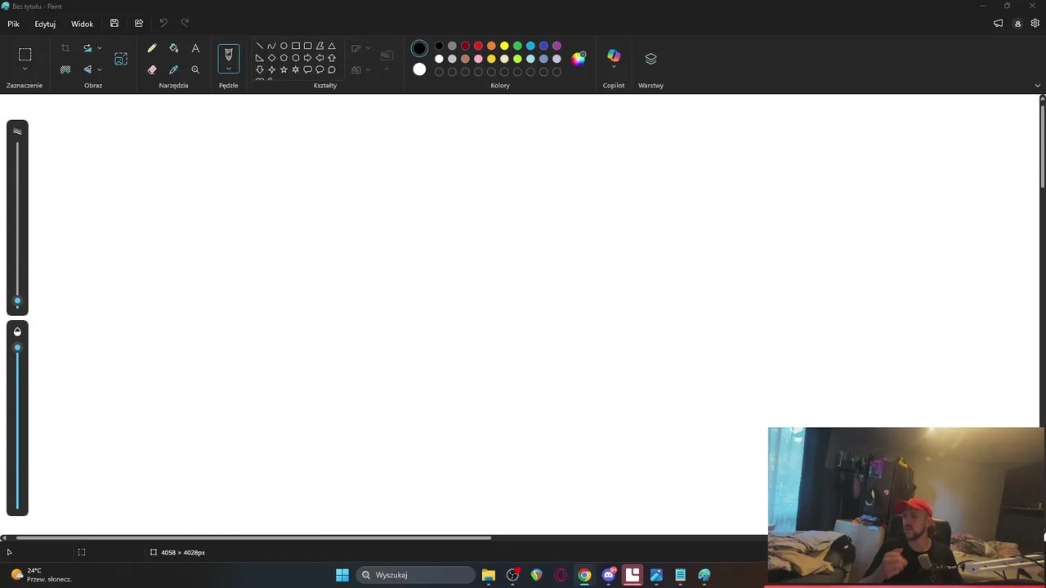Expand the Pędzle brush type dropdown
This screenshot has height=588, width=1046.
[229, 69]
